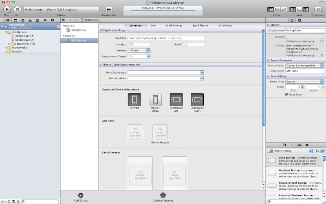Show the File inspector
The height and width of the screenshot is (204, 326).
pyautogui.click(x=292, y=20)
